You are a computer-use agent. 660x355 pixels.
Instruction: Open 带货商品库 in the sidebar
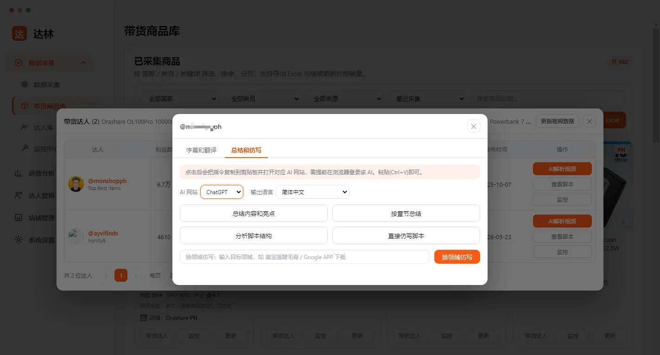tap(50, 106)
